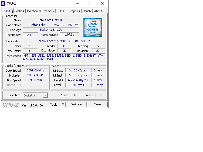Viewport: 203px width, 152px height.
Task: Switch to the Mainboard tab
Action: point(34,11)
